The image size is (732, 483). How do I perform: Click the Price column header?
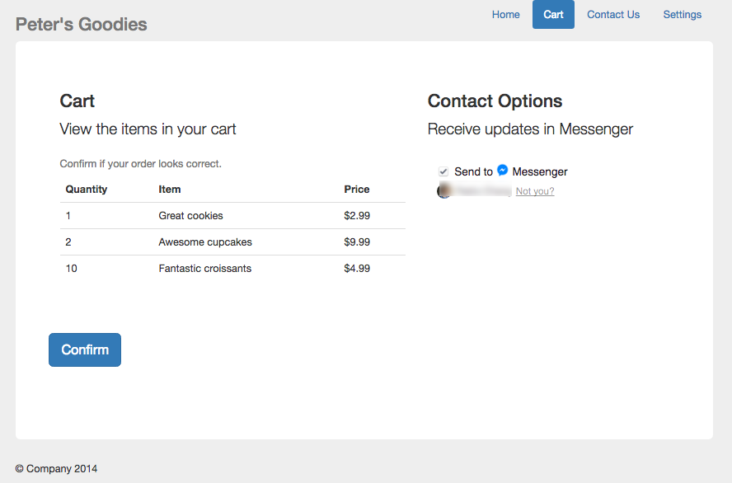coord(356,190)
